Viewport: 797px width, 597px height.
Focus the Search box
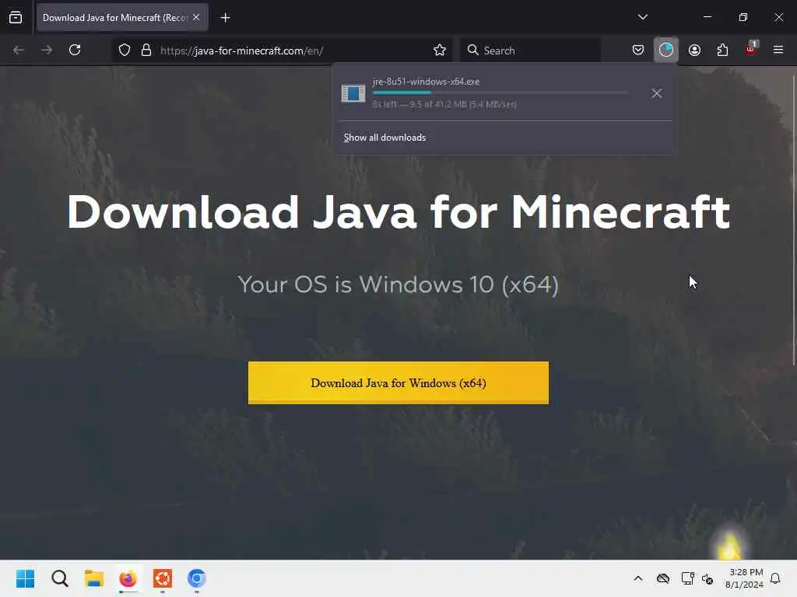point(529,51)
